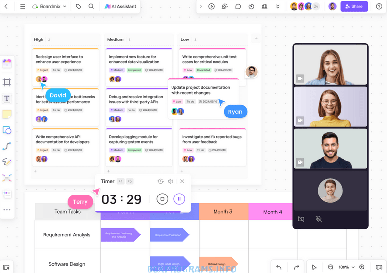Select the cursor pointer mode

point(314,267)
